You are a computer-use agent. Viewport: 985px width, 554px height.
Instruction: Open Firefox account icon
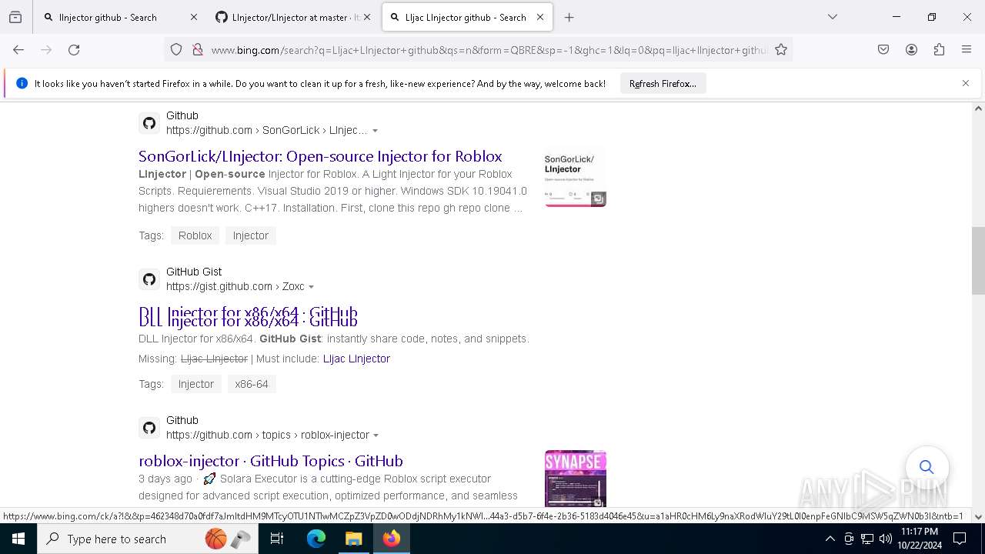click(x=911, y=49)
